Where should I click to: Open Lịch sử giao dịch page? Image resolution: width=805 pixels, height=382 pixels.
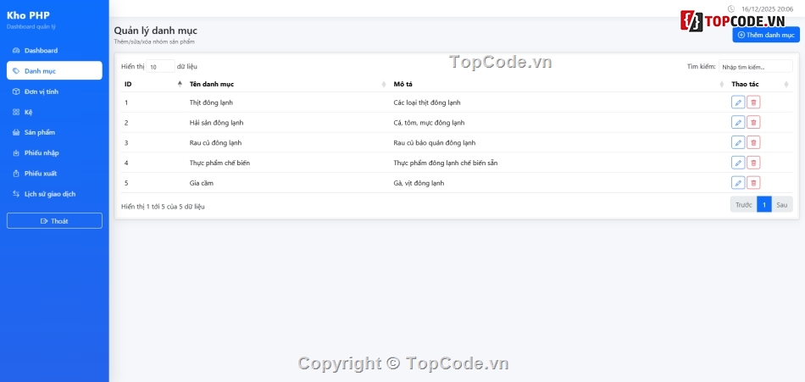tap(49, 194)
